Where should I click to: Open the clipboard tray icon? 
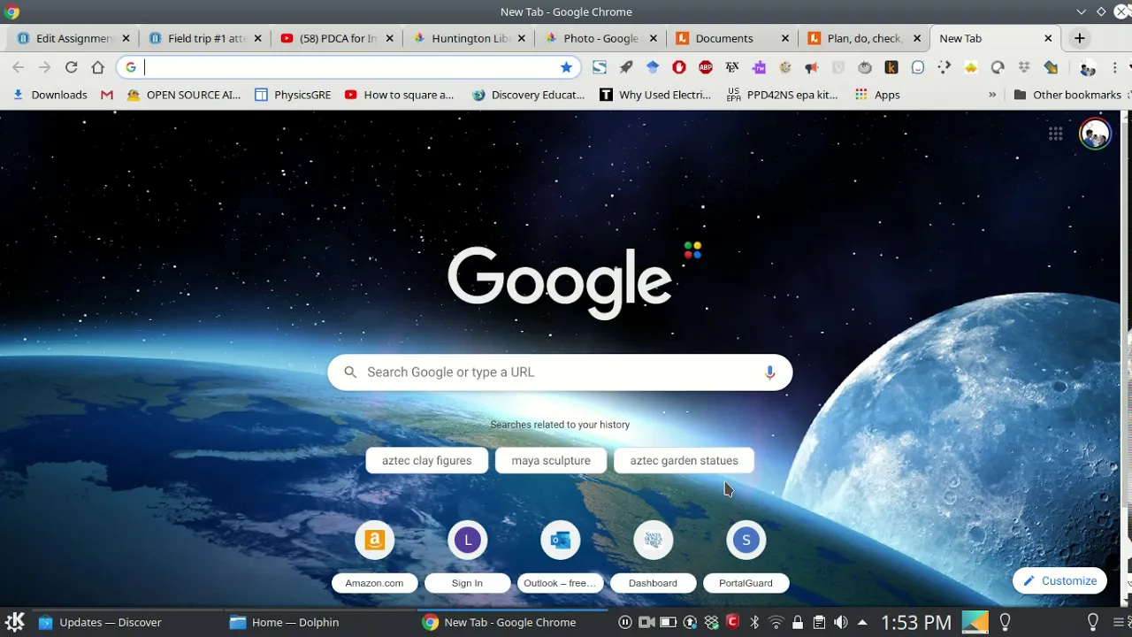[819, 622]
